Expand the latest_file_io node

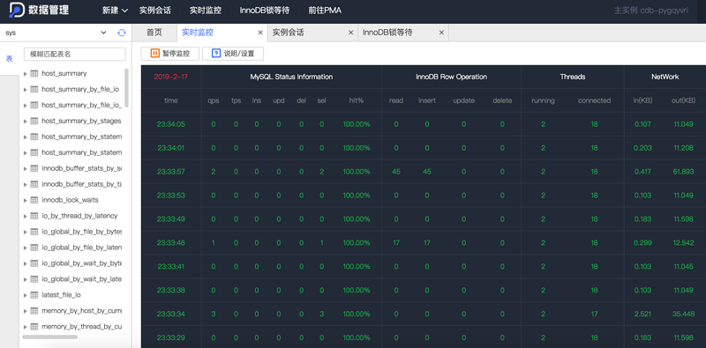click(26, 295)
